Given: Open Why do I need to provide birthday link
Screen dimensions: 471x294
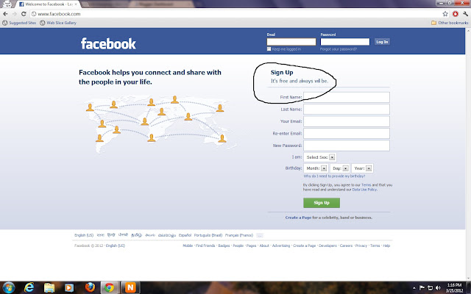Looking at the screenshot, I should pyautogui.click(x=334, y=176).
